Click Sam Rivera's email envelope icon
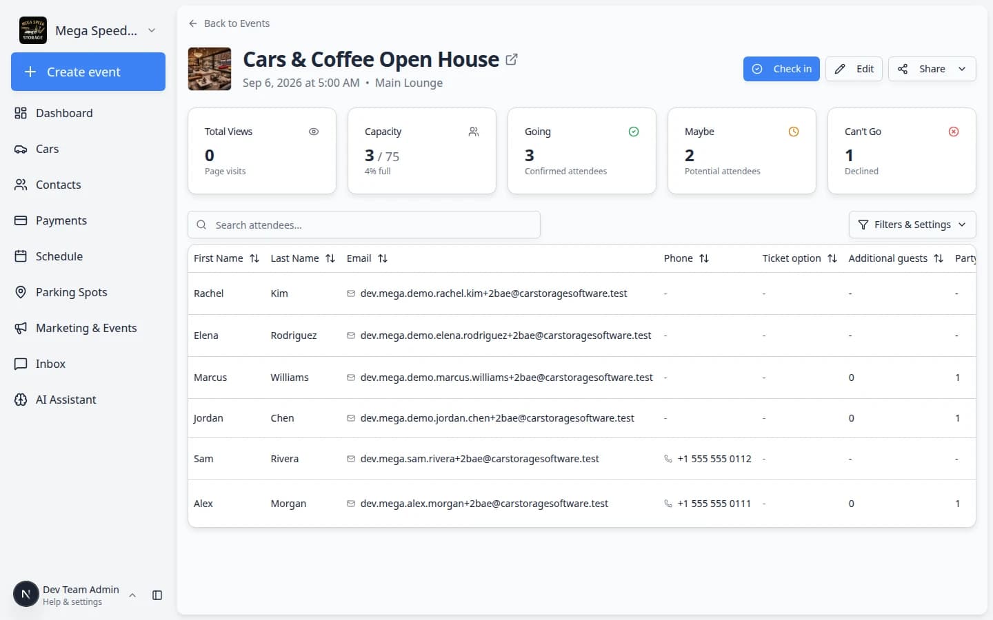 point(351,459)
